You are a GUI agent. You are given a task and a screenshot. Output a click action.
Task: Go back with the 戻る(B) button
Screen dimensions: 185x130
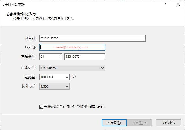[114, 123]
